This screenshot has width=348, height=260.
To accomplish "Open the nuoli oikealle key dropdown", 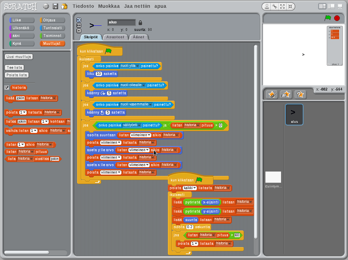I will pyautogui.click(x=133, y=85).
